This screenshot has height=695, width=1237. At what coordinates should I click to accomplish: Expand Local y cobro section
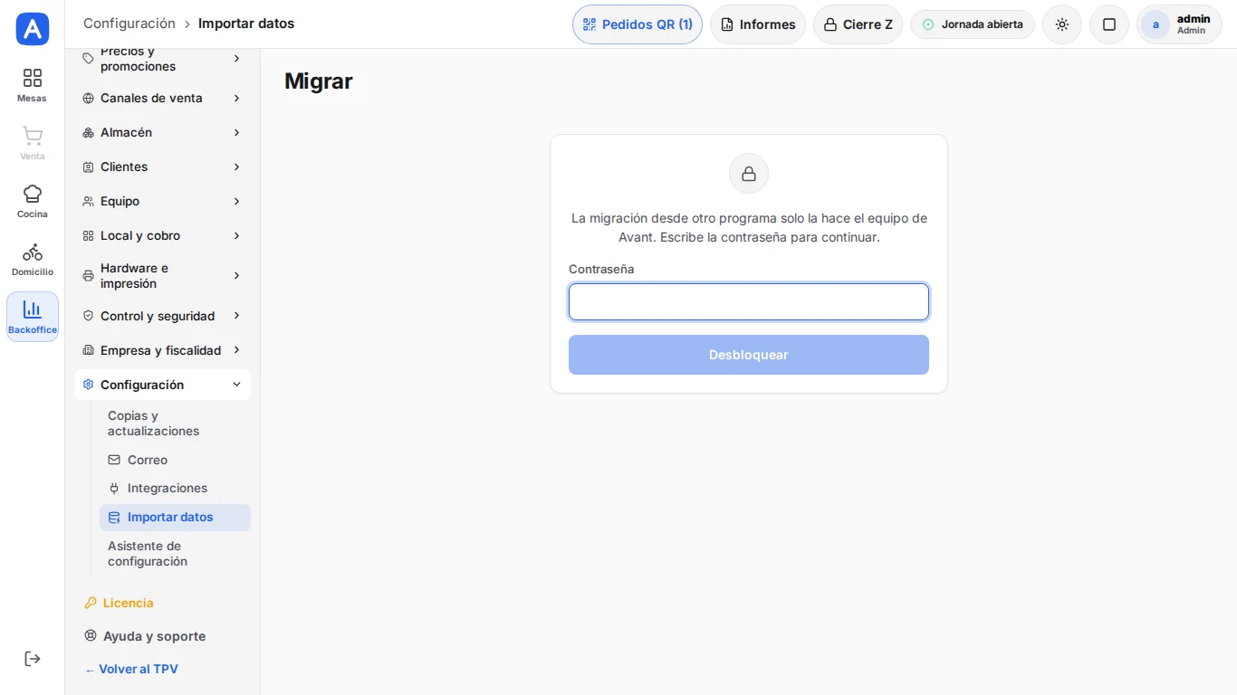[163, 235]
